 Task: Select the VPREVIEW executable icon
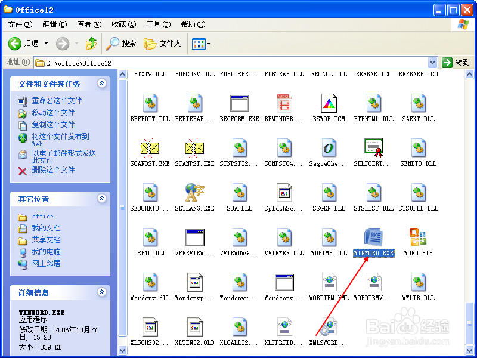point(195,237)
